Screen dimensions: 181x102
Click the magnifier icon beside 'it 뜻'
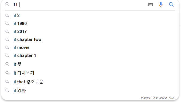(7, 64)
